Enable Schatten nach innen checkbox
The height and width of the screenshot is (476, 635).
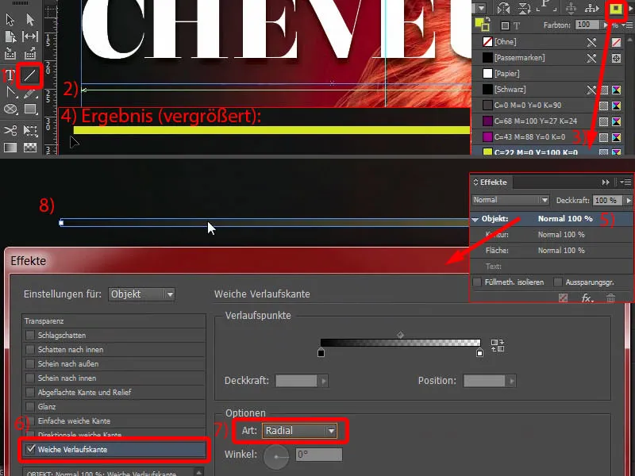tap(29, 349)
